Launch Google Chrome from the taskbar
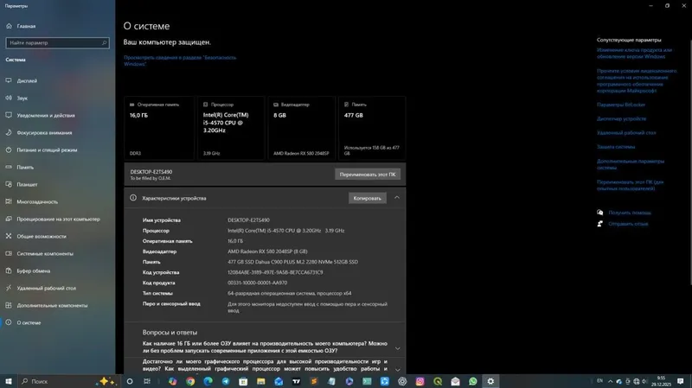This screenshot has height=388, width=692. (190, 381)
